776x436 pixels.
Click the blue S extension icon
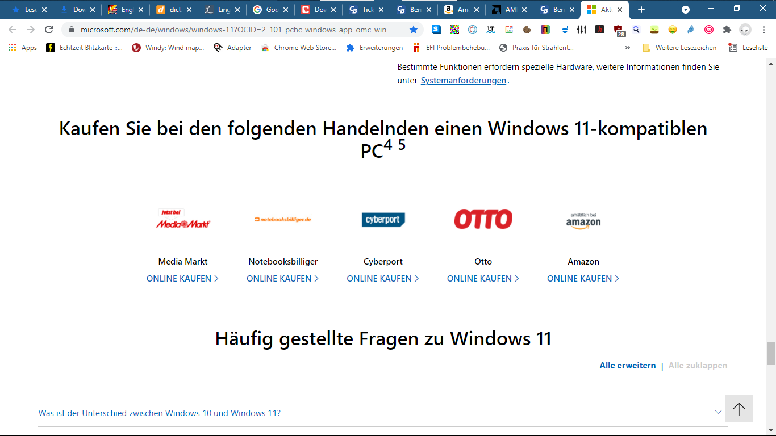tap(436, 30)
